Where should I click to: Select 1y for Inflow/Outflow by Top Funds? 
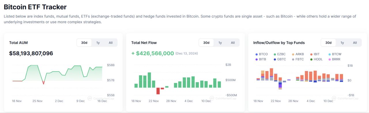(342, 43)
